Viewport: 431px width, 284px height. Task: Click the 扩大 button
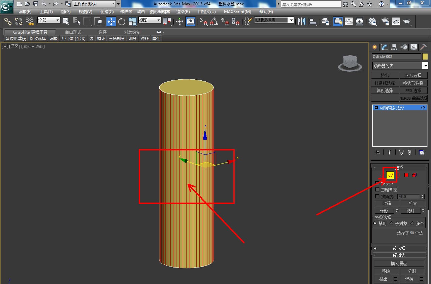(413, 203)
